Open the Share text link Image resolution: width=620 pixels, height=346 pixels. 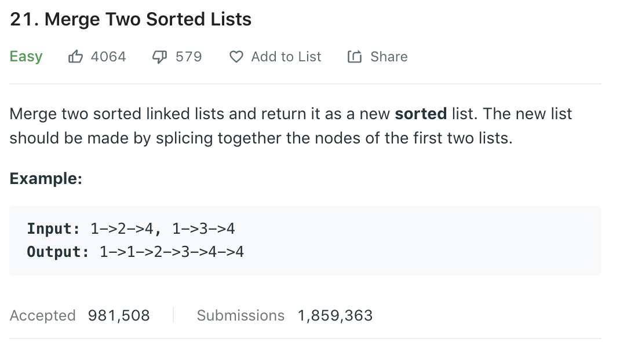click(x=389, y=57)
